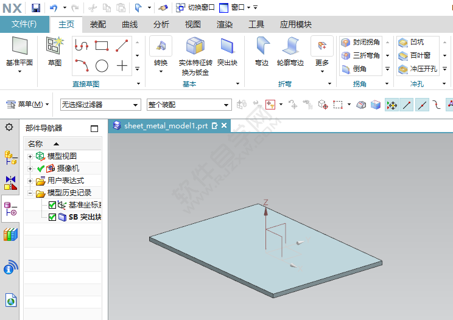453x320 pixels.
Task: Switch to the Curve (曲线) tab
Action: pyautogui.click(x=130, y=24)
